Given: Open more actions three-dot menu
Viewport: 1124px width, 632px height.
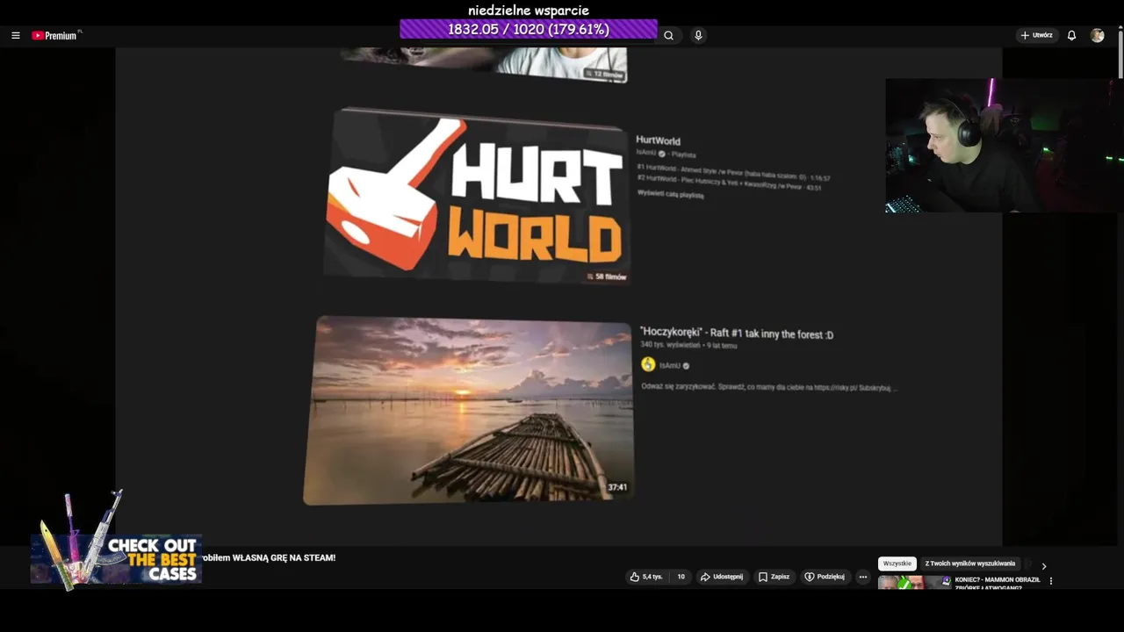Looking at the screenshot, I should (x=863, y=577).
